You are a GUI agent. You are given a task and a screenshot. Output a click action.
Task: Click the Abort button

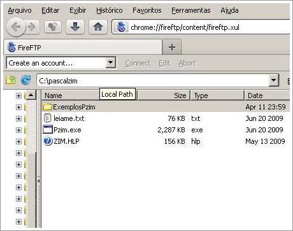pyautogui.click(x=187, y=63)
